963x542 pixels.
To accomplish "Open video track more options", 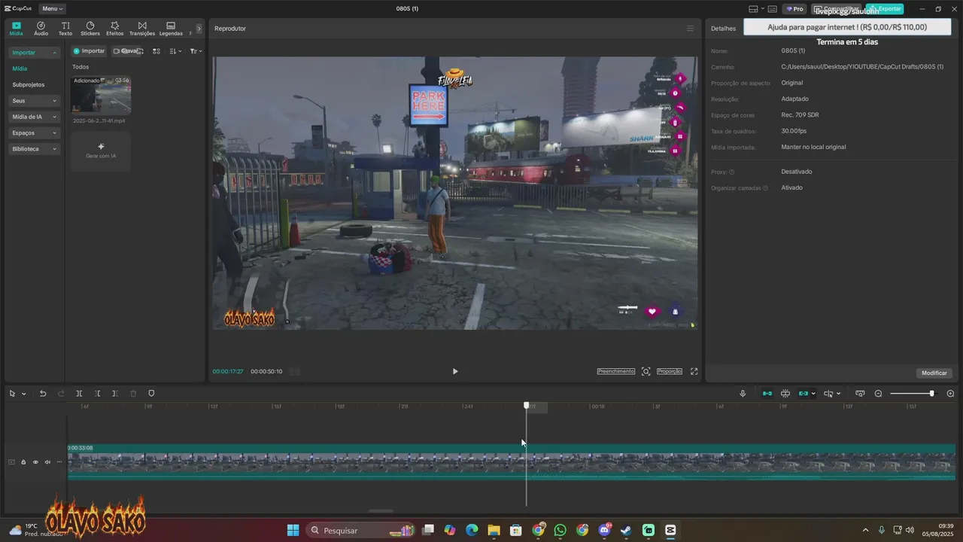I will [59, 462].
